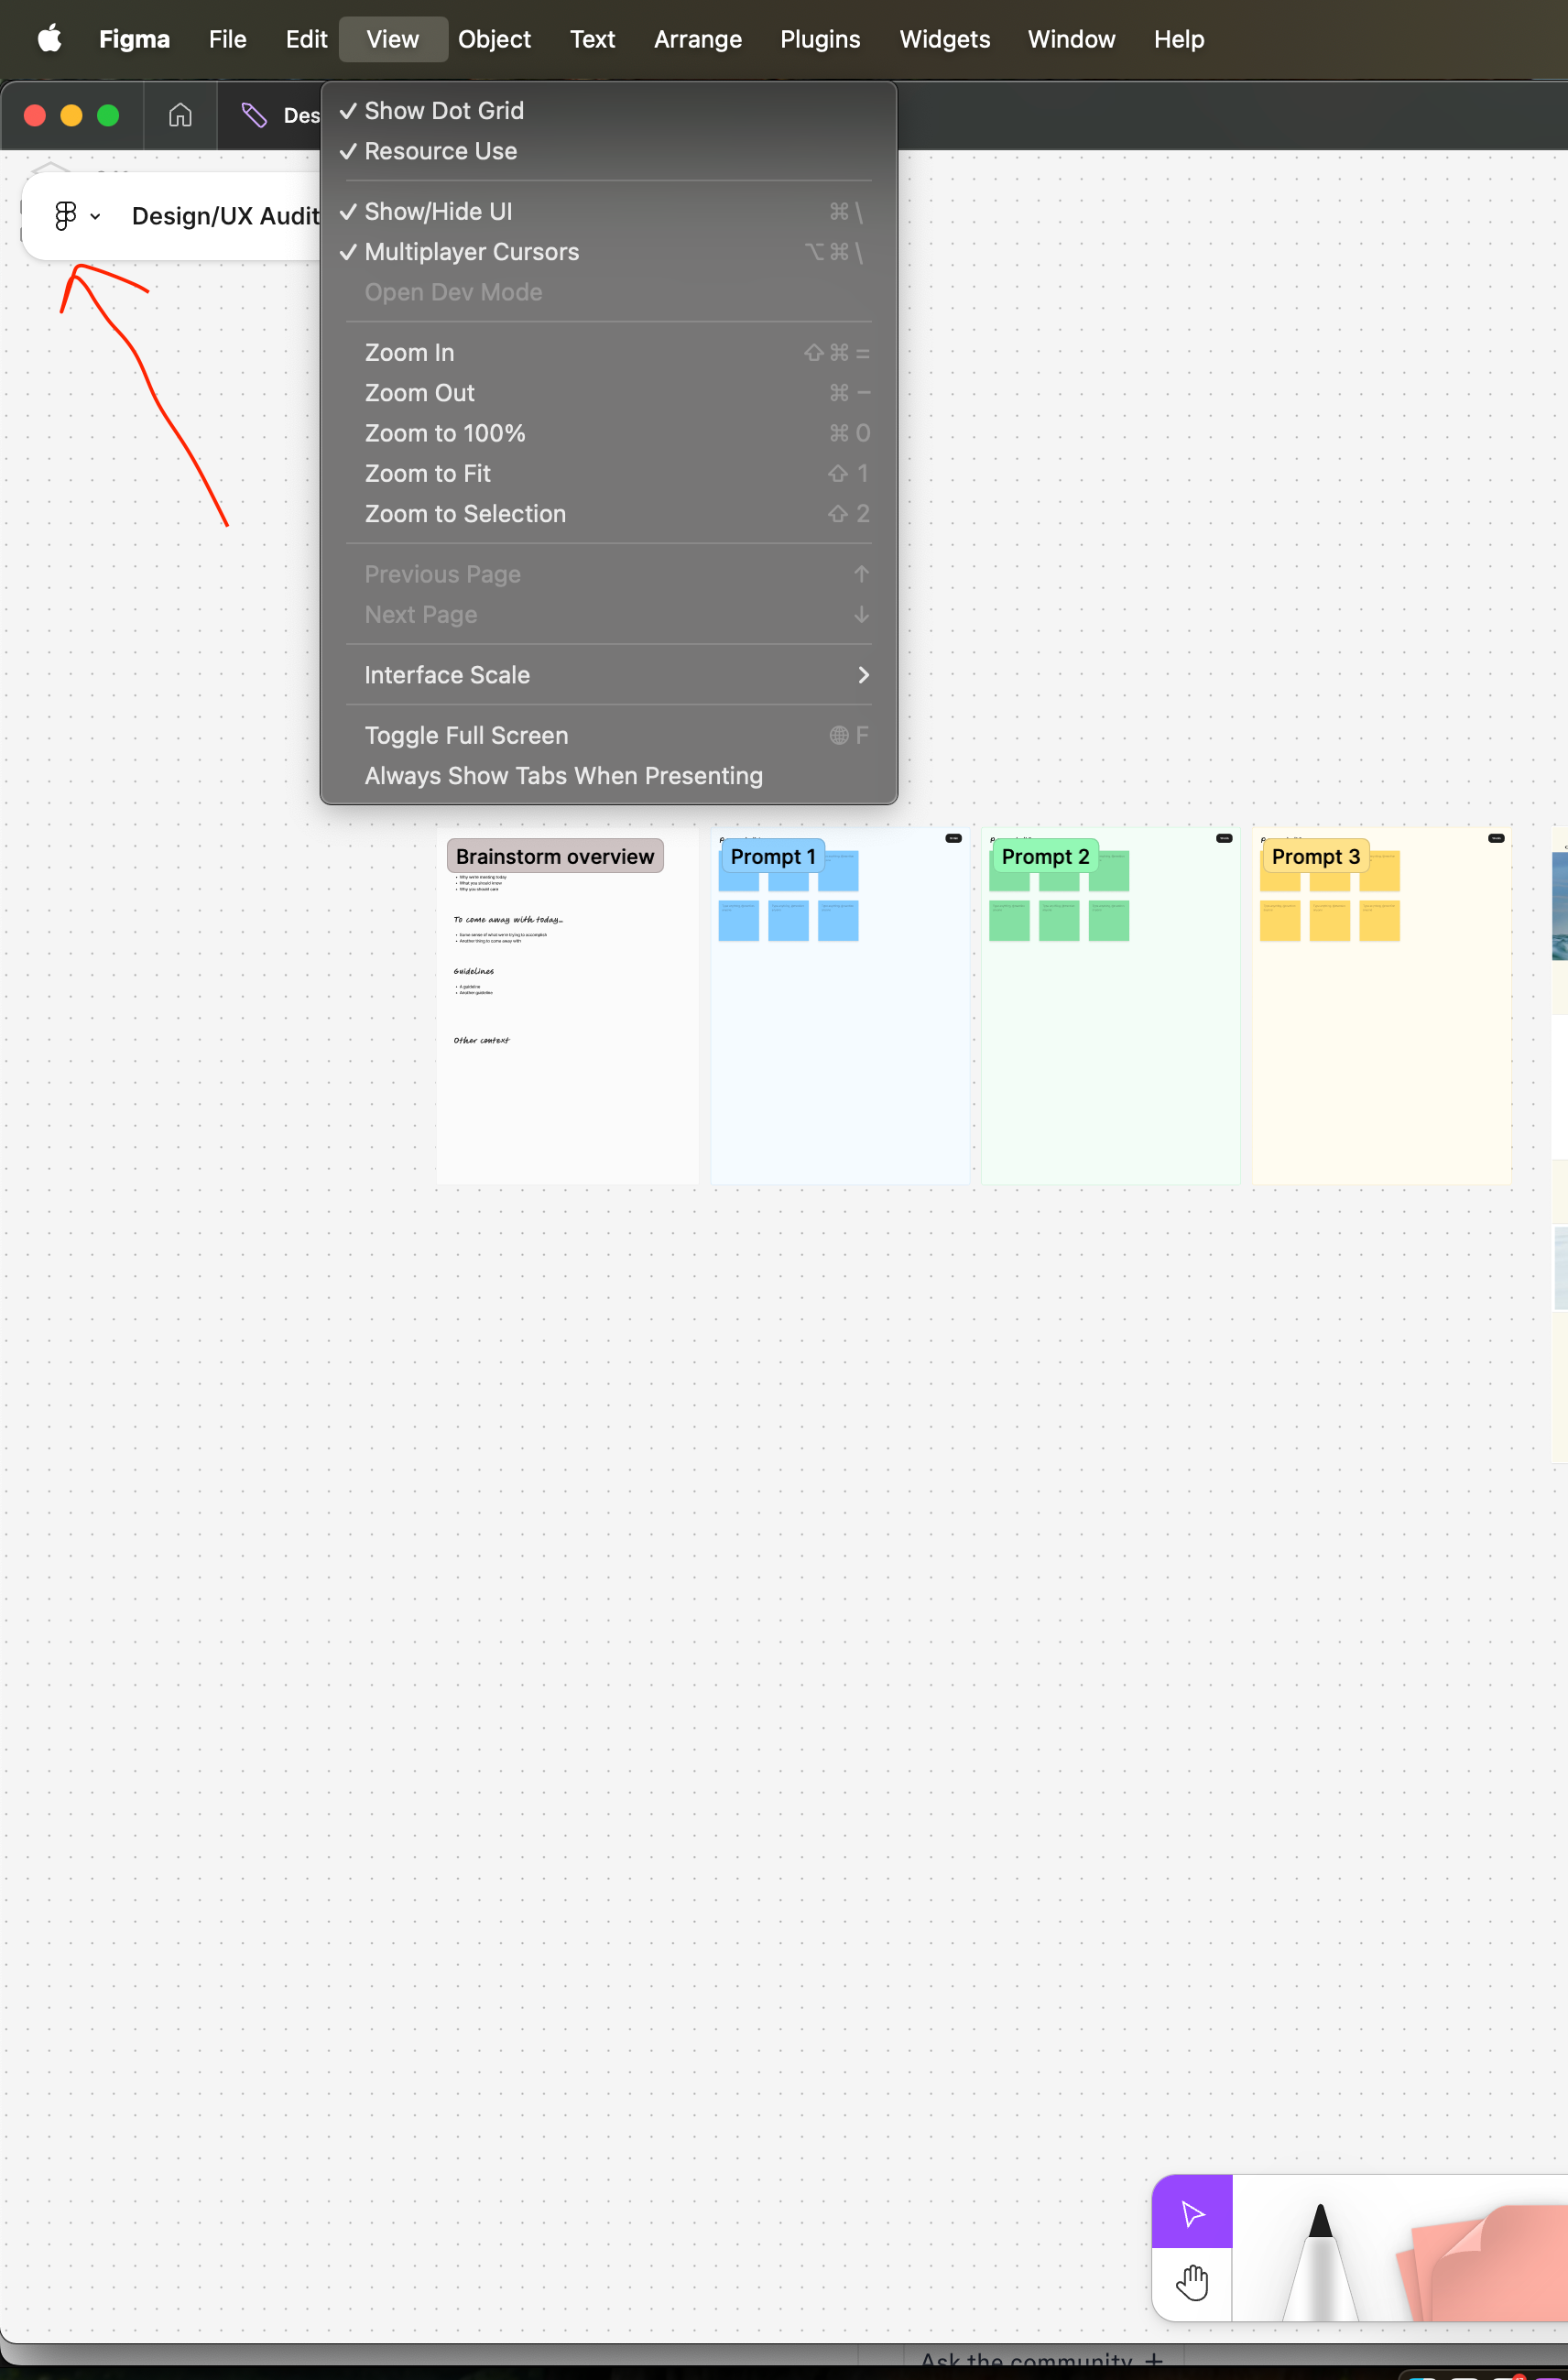Toggle Show Dot Grid

coord(609,111)
